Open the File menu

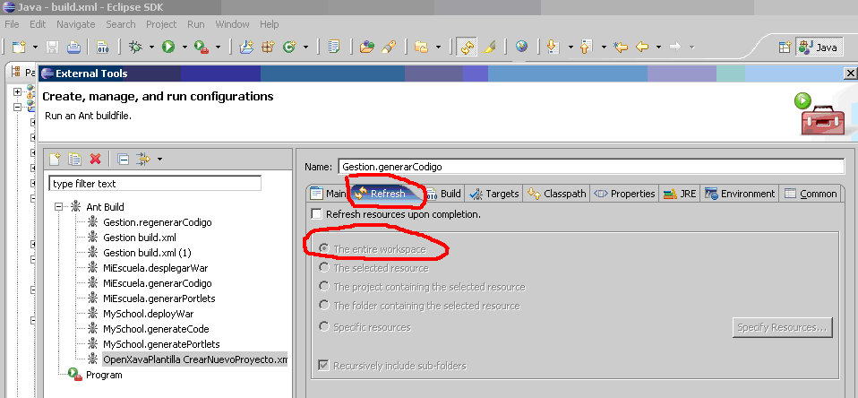click(x=12, y=24)
